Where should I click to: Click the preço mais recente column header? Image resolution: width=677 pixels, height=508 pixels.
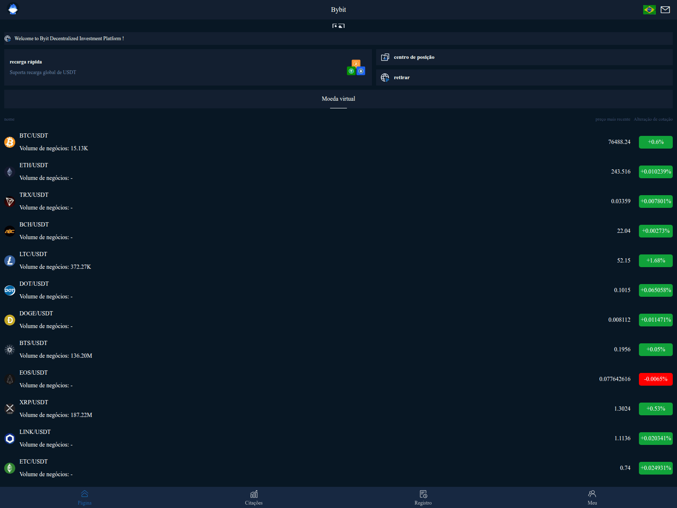click(x=613, y=119)
